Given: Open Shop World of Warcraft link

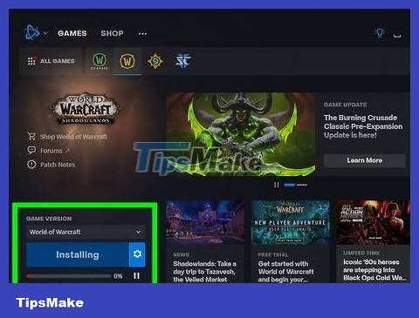Looking at the screenshot, I should [x=73, y=137].
